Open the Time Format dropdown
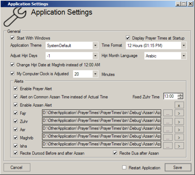Viewport: 195px width, 175px height. [x=184, y=45]
